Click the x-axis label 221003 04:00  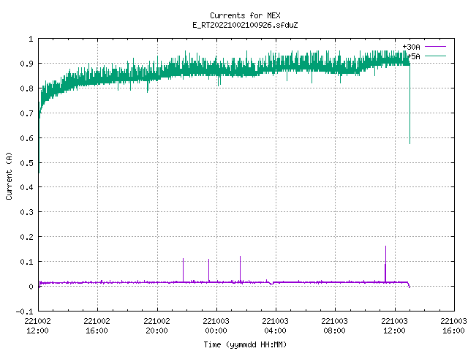tap(275, 325)
